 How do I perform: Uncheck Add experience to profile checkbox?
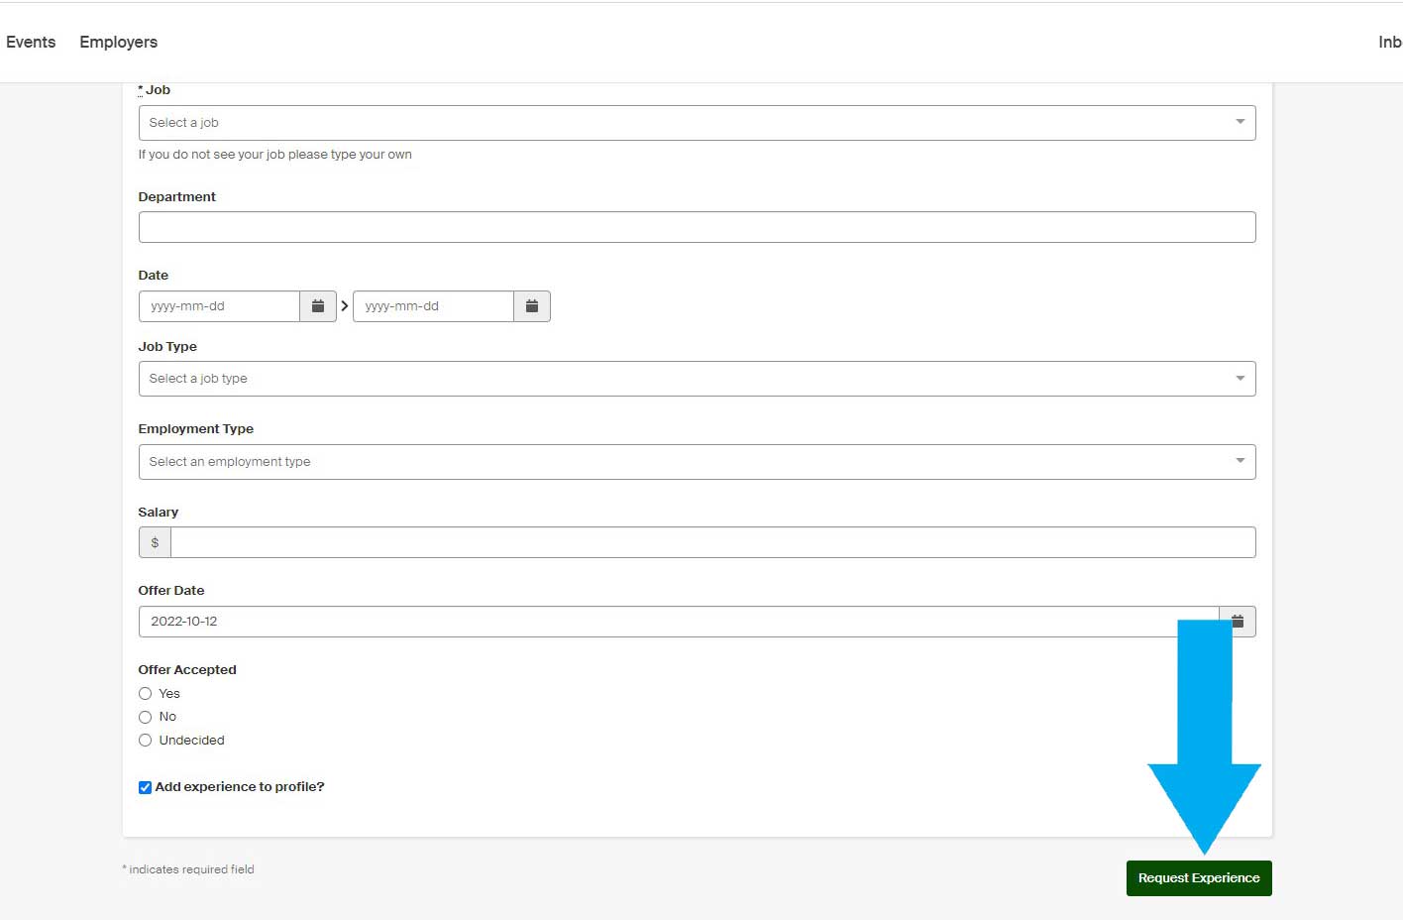pyautogui.click(x=145, y=787)
